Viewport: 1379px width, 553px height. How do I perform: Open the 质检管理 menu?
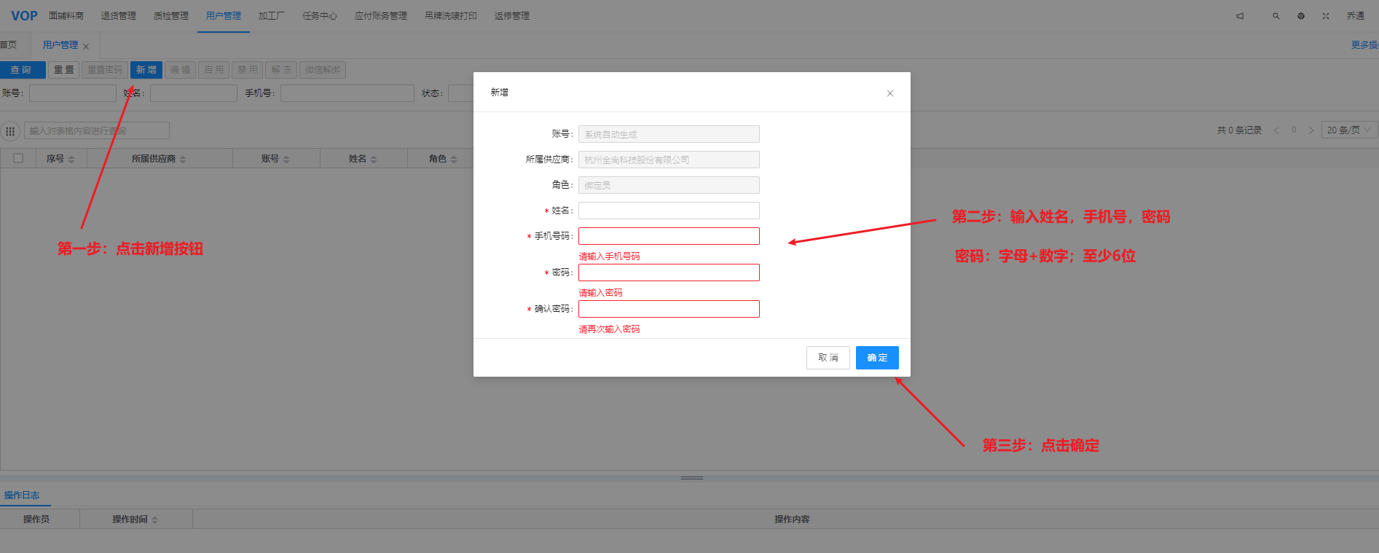[x=170, y=16]
